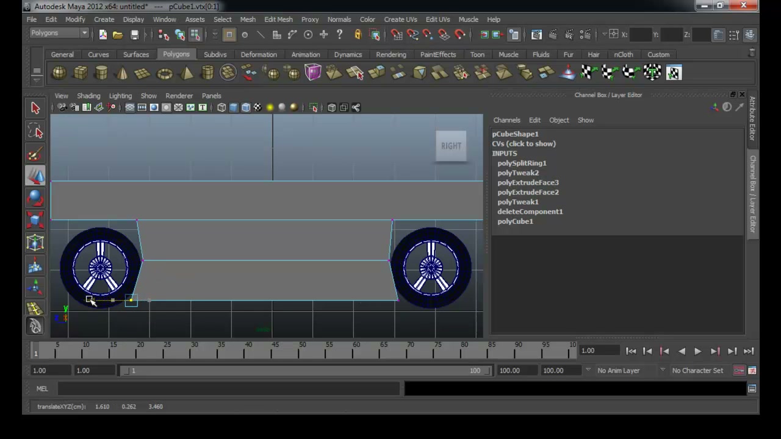The image size is (781, 439).
Task: Activate the Paint Selection tool
Action: coord(35,154)
